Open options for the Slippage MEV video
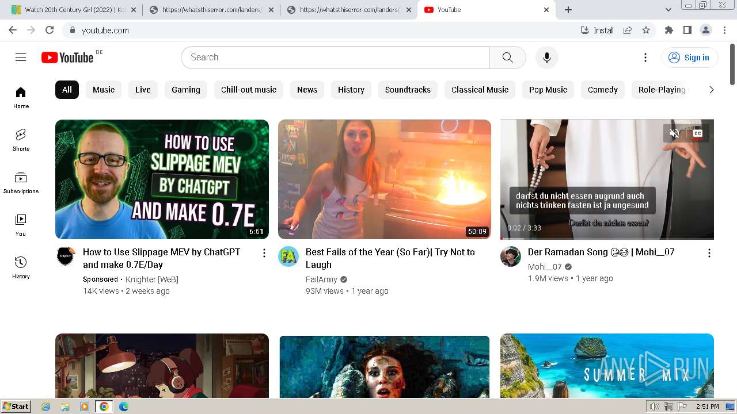This screenshot has height=414, width=737. (264, 253)
